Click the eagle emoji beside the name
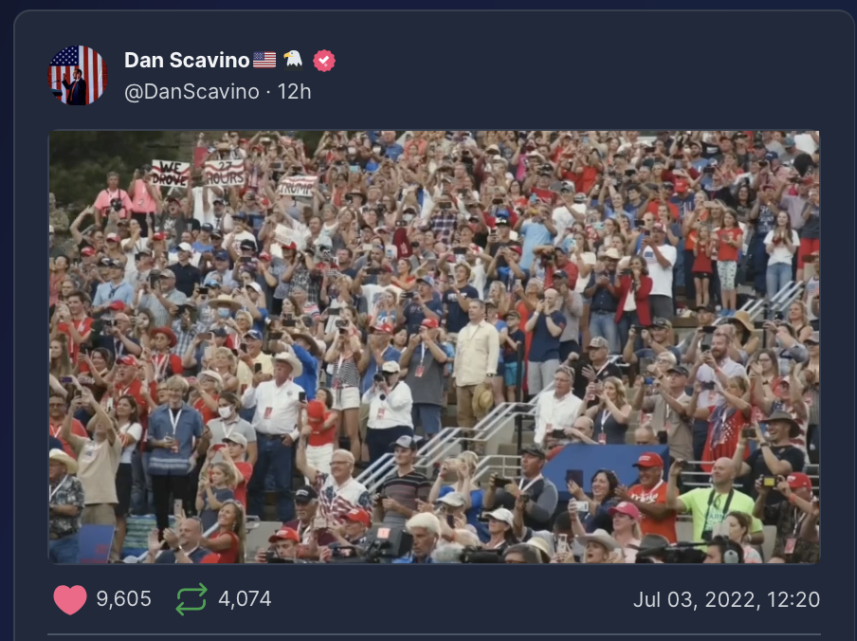The width and height of the screenshot is (857, 641). click(x=293, y=59)
